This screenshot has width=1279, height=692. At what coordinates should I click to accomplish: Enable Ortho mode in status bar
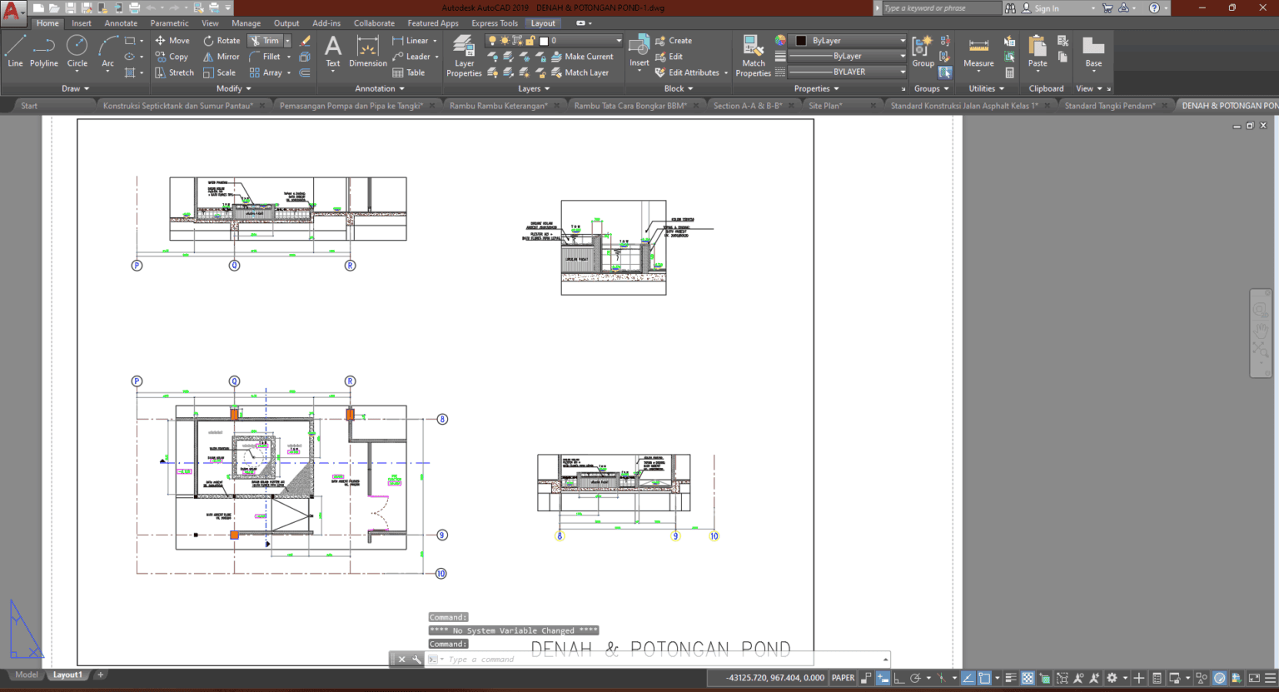(x=898, y=677)
